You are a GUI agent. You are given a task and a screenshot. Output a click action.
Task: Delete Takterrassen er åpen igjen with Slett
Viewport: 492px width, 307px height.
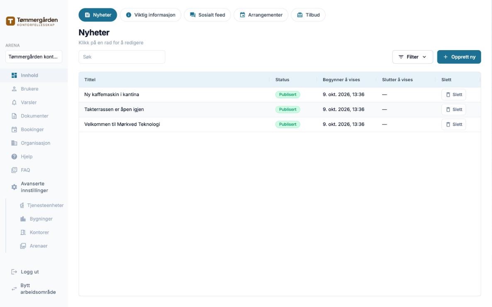(453, 110)
